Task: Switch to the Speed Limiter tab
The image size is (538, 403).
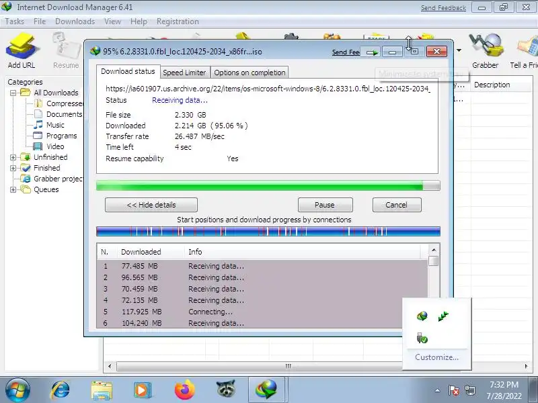Action: [184, 73]
